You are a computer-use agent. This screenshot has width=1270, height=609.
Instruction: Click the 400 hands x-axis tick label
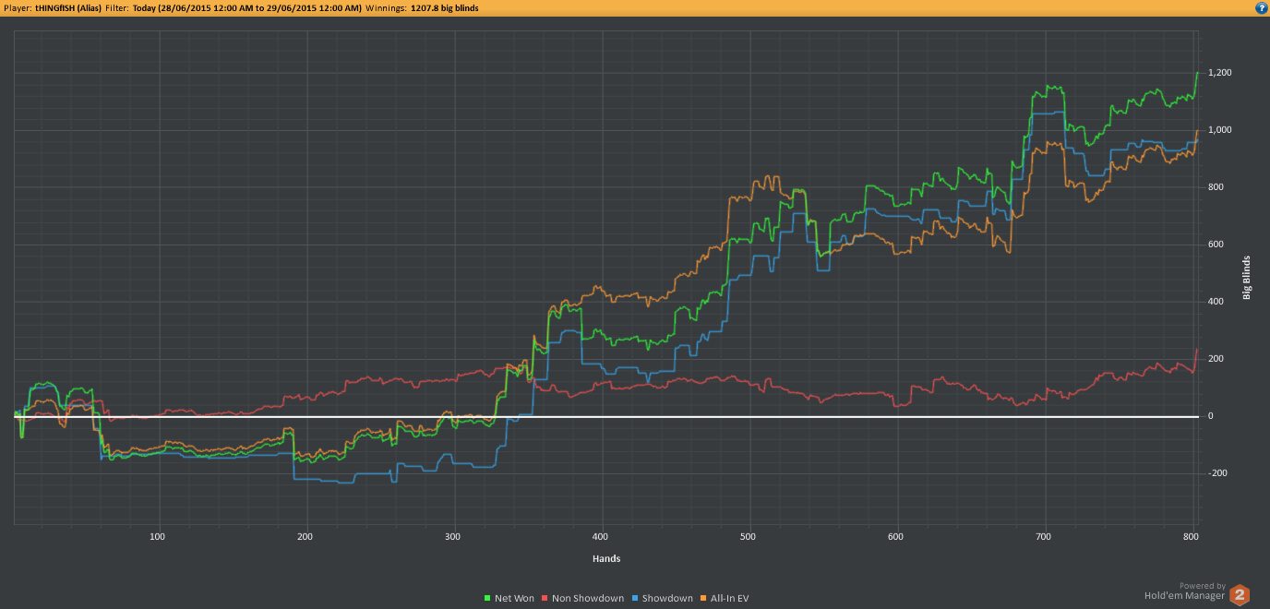601,536
